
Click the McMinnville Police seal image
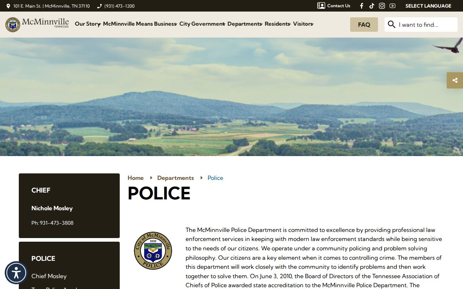pos(153,251)
